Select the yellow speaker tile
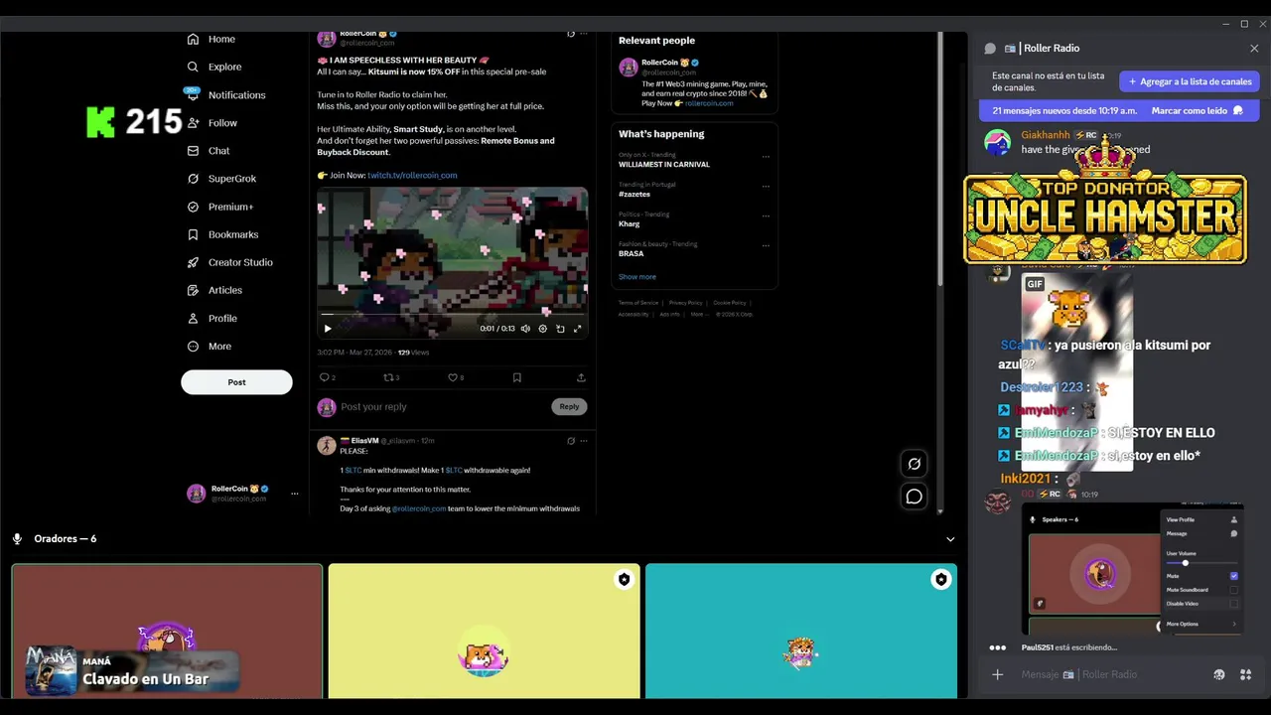The image size is (1271, 715). (484, 632)
